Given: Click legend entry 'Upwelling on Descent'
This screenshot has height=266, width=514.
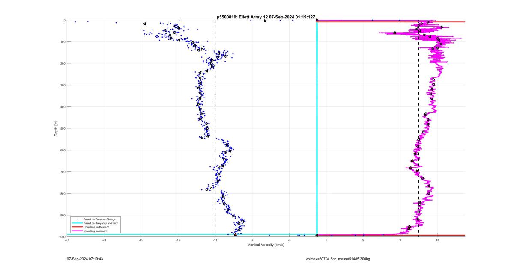Looking at the screenshot, I should (x=96, y=227).
